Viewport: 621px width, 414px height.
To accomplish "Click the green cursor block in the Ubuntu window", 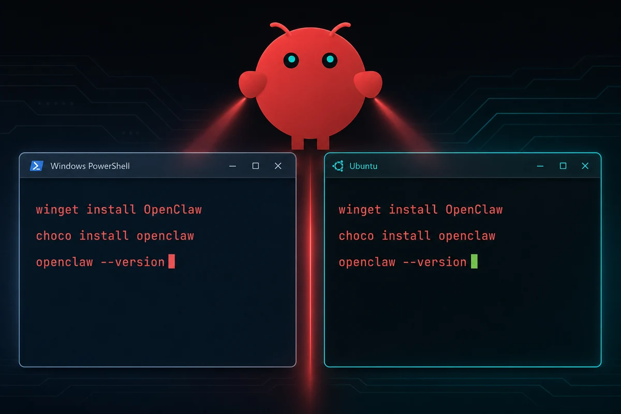I will click(x=474, y=261).
